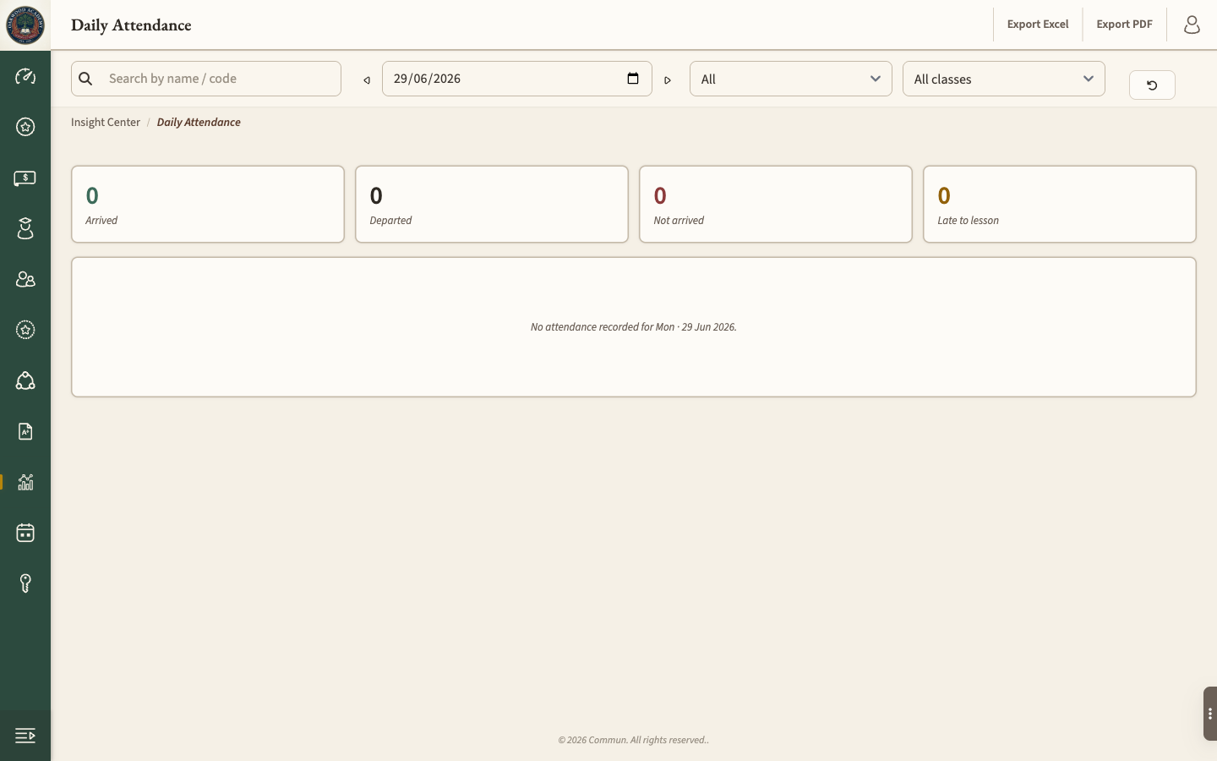Open the calendar sidebar icon
1217x761 pixels.
coord(25,533)
